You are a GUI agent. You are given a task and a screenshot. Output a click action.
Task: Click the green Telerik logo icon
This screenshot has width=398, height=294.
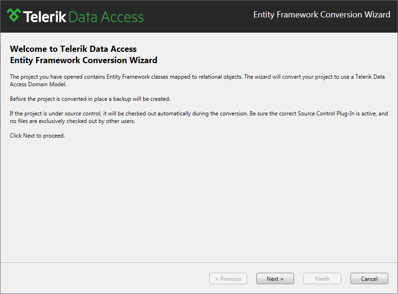14,15
